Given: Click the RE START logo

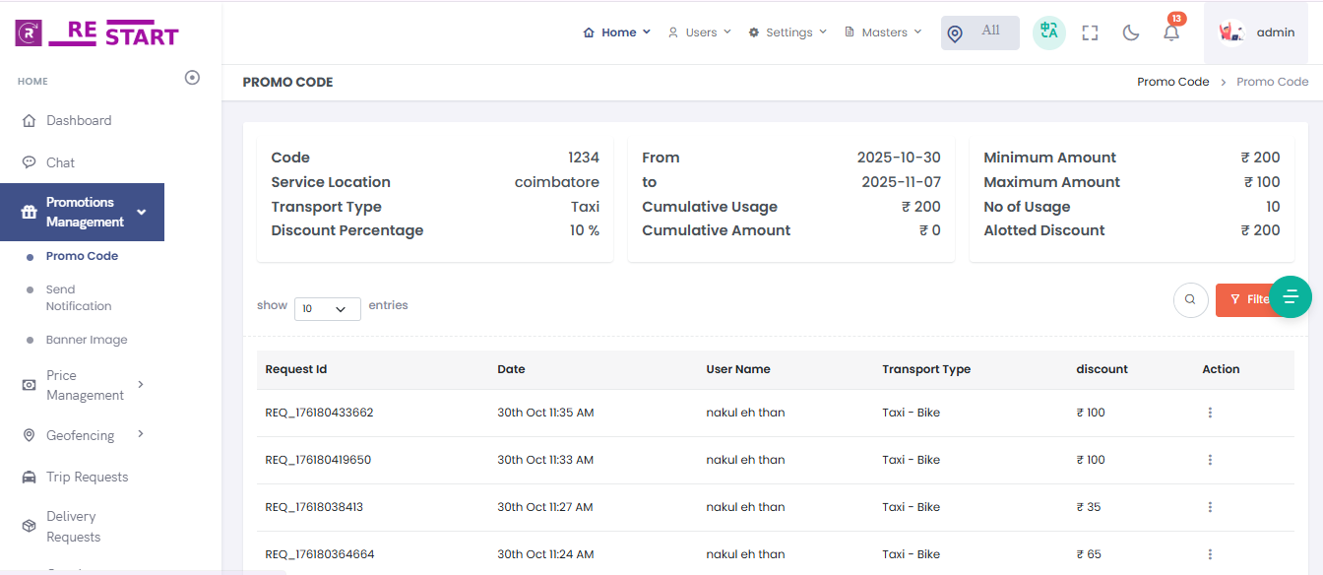Looking at the screenshot, I should pyautogui.click(x=97, y=32).
